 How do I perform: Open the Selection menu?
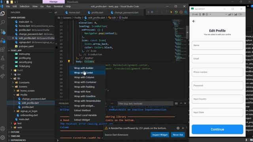tap(25, 6)
